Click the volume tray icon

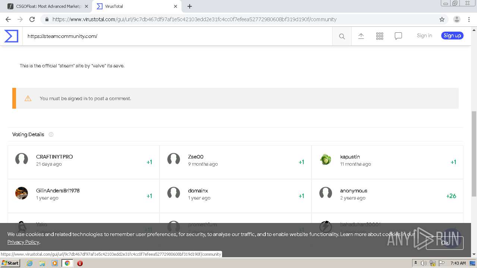[424, 263]
